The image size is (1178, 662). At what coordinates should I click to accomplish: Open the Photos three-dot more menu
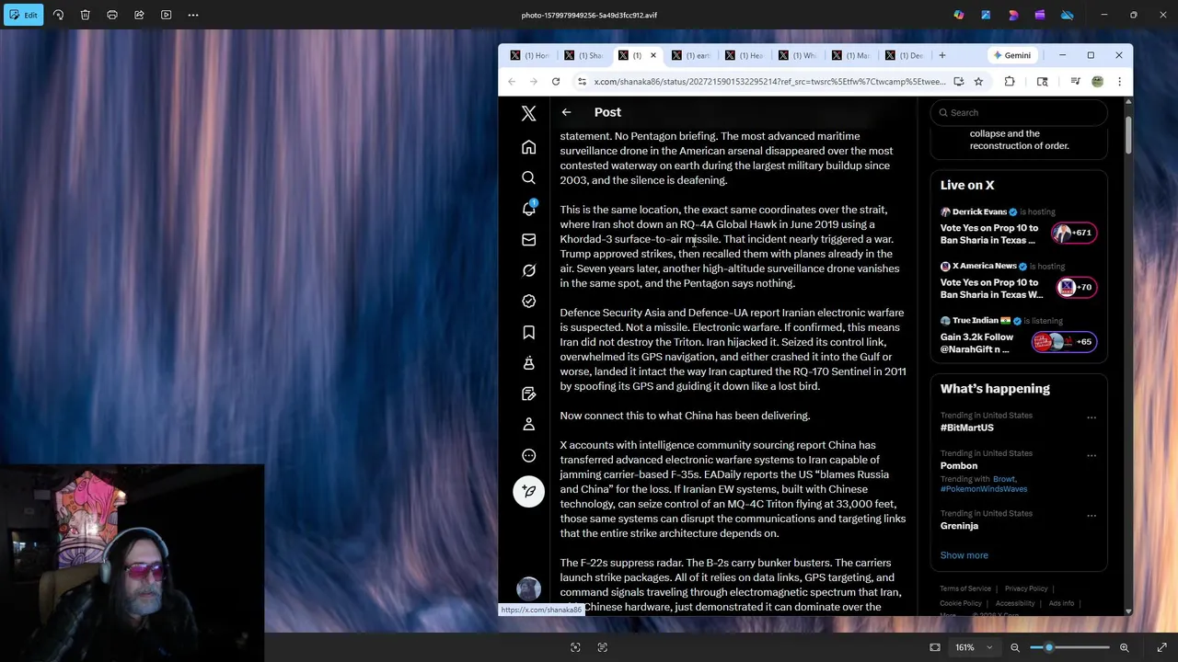point(193,15)
